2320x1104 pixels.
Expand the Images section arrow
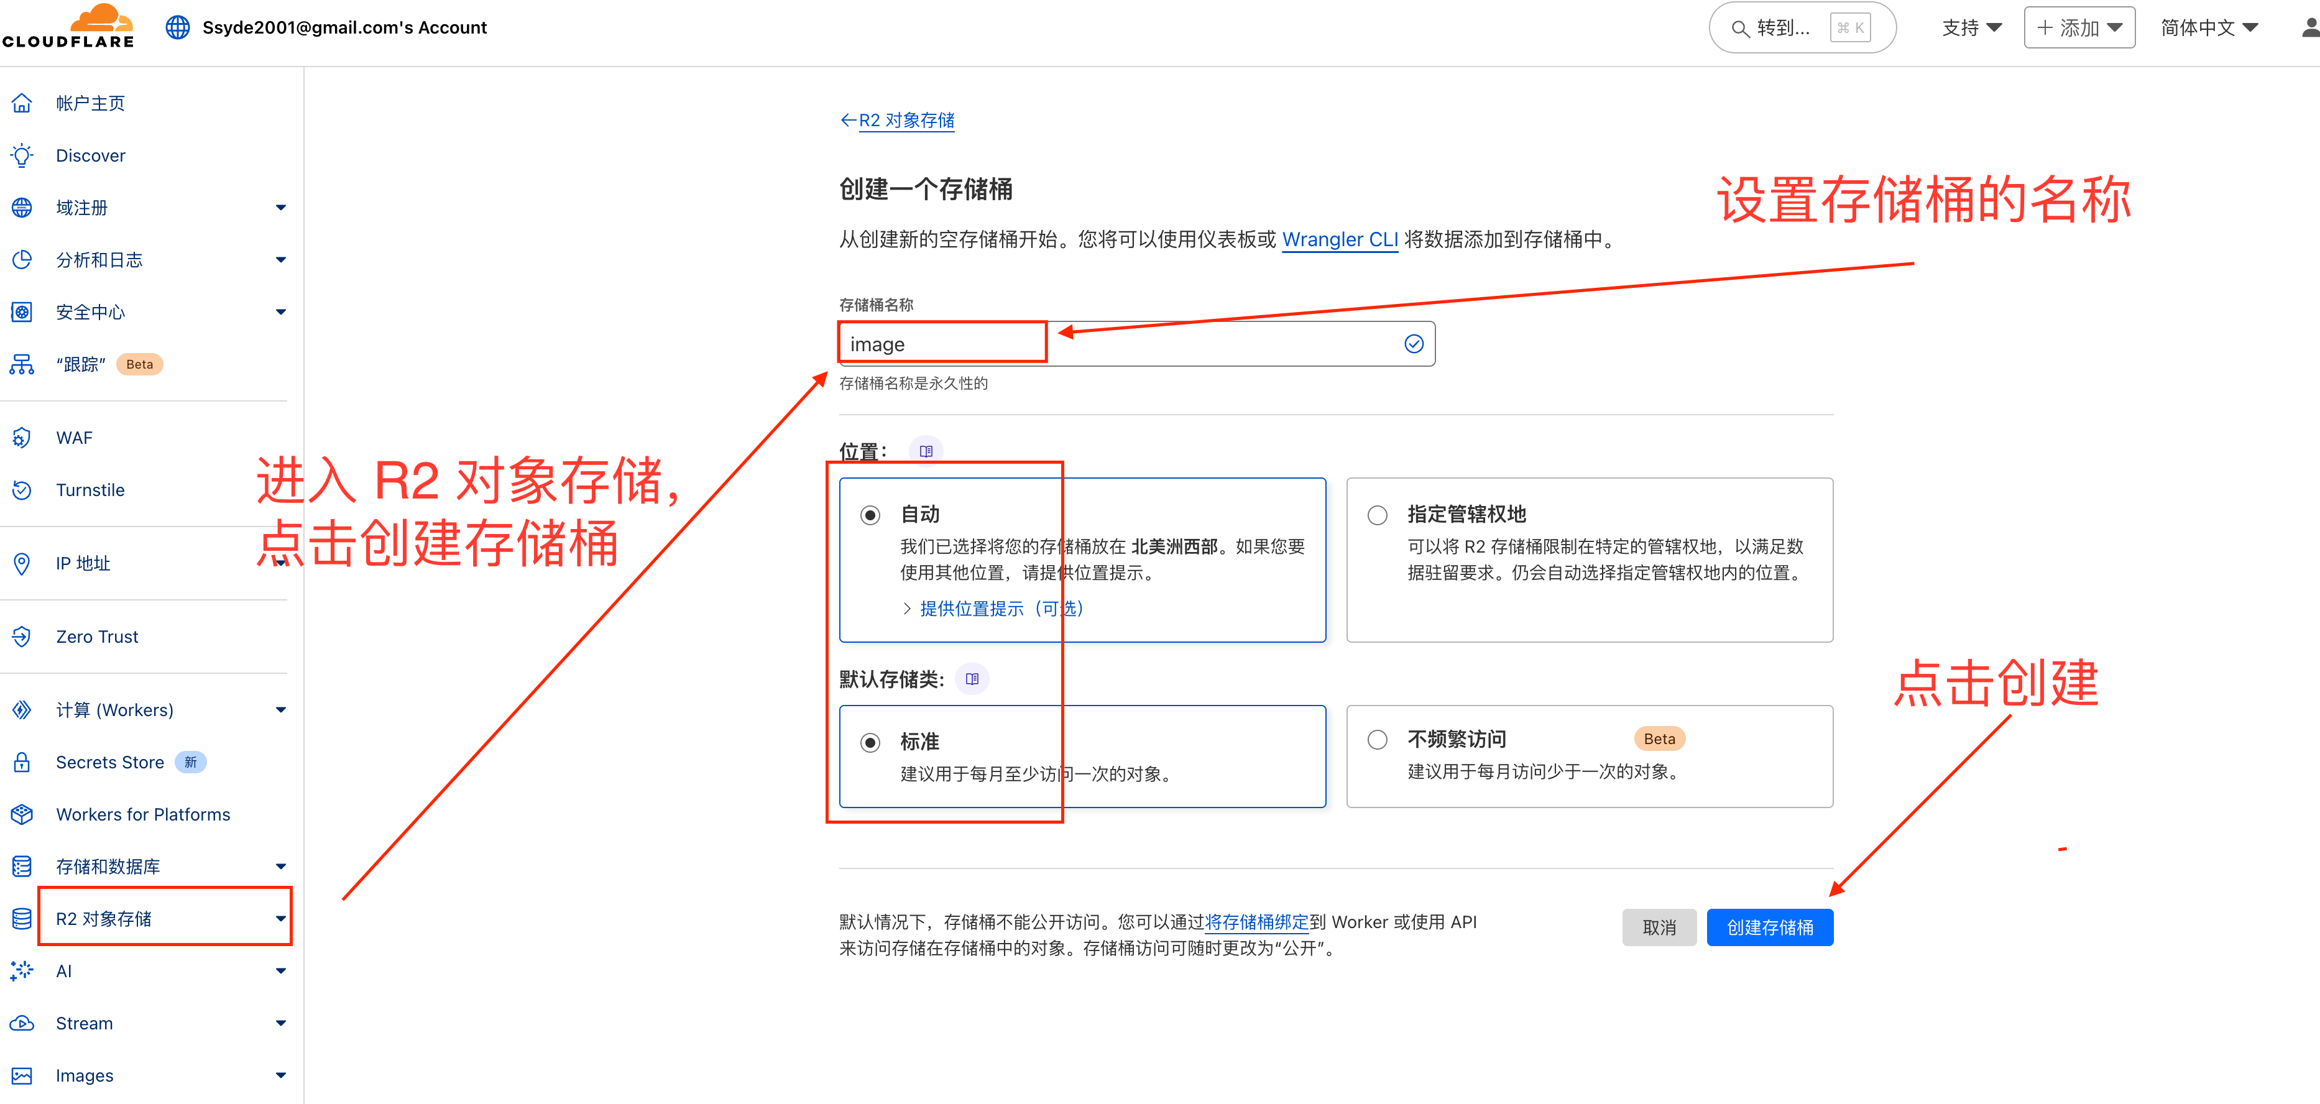coord(281,1075)
